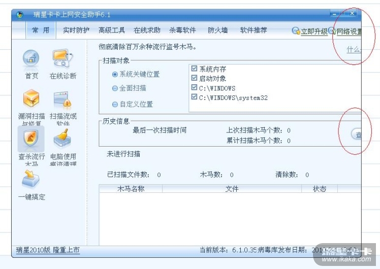This screenshot has height=269, width=380.
Task: Open the 在线诊断 online diagnosis icon
Action: click(62, 59)
